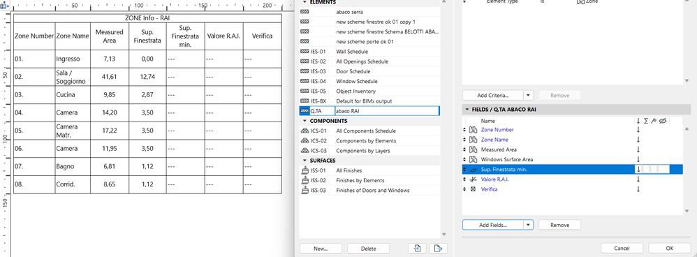Click the scheme list scroll-down arrow
Screen dimensions: 697x257
(443, 235)
